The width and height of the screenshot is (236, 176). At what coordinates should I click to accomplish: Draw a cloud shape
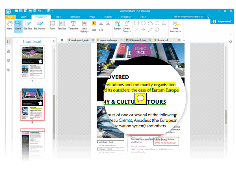[150, 23]
